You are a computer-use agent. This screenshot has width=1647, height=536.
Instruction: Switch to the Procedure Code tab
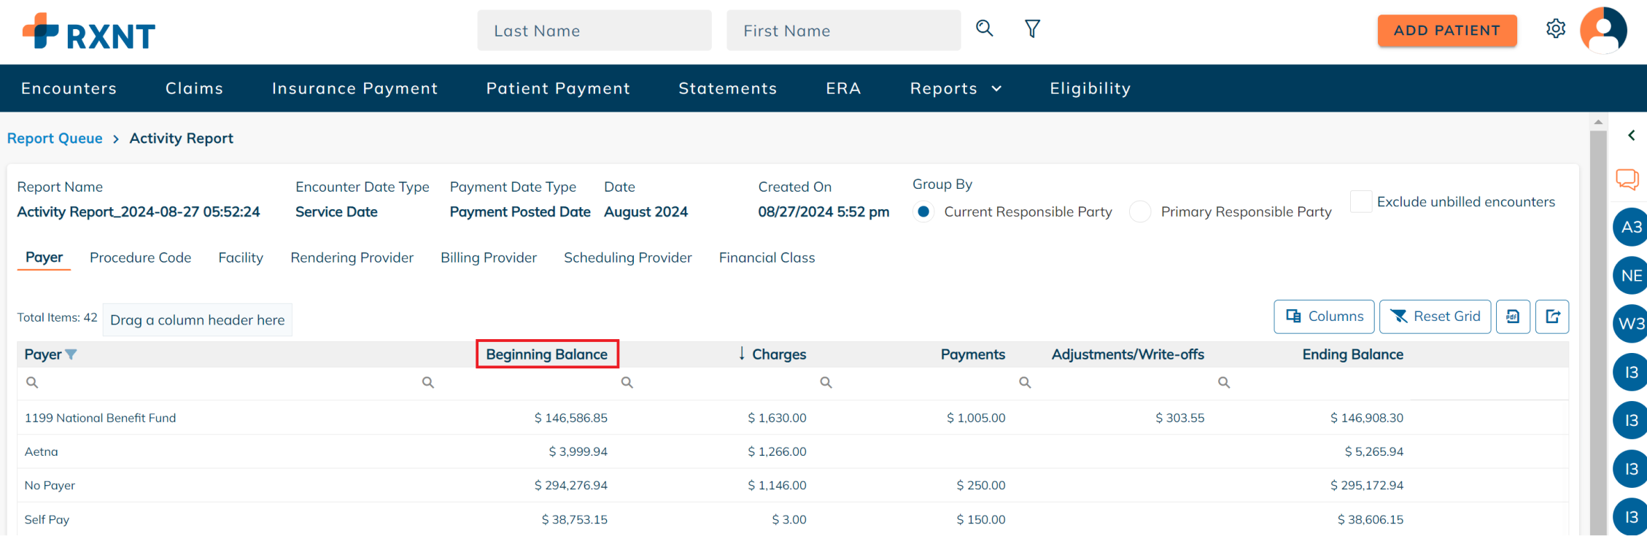pyautogui.click(x=140, y=257)
